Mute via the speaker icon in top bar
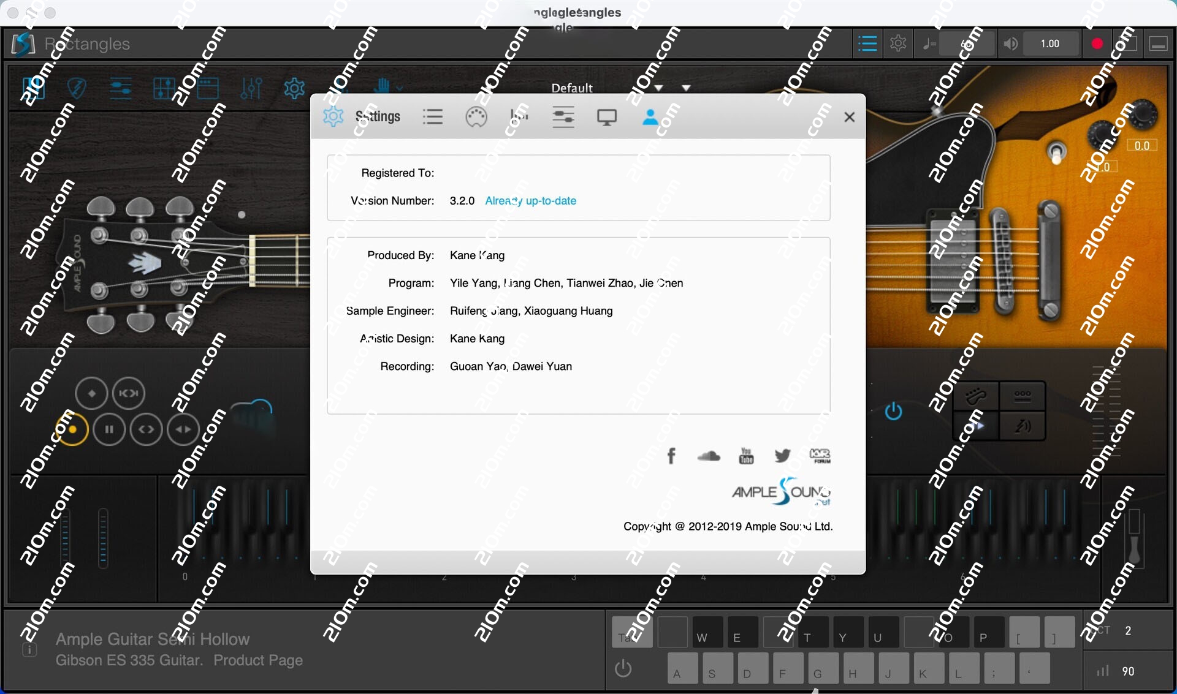 [1011, 43]
